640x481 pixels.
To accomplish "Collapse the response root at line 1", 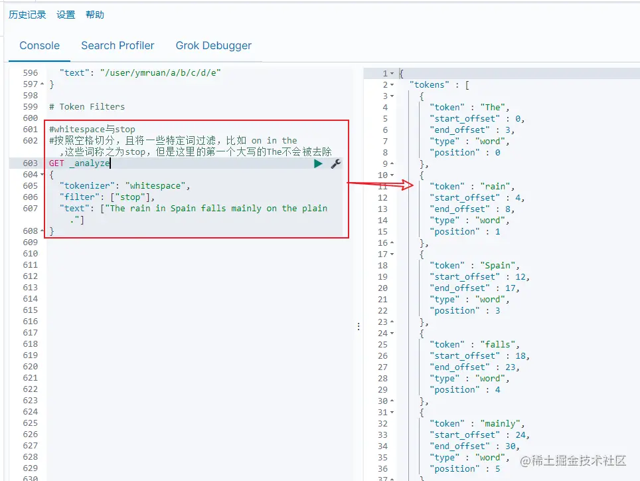I will click(392, 74).
